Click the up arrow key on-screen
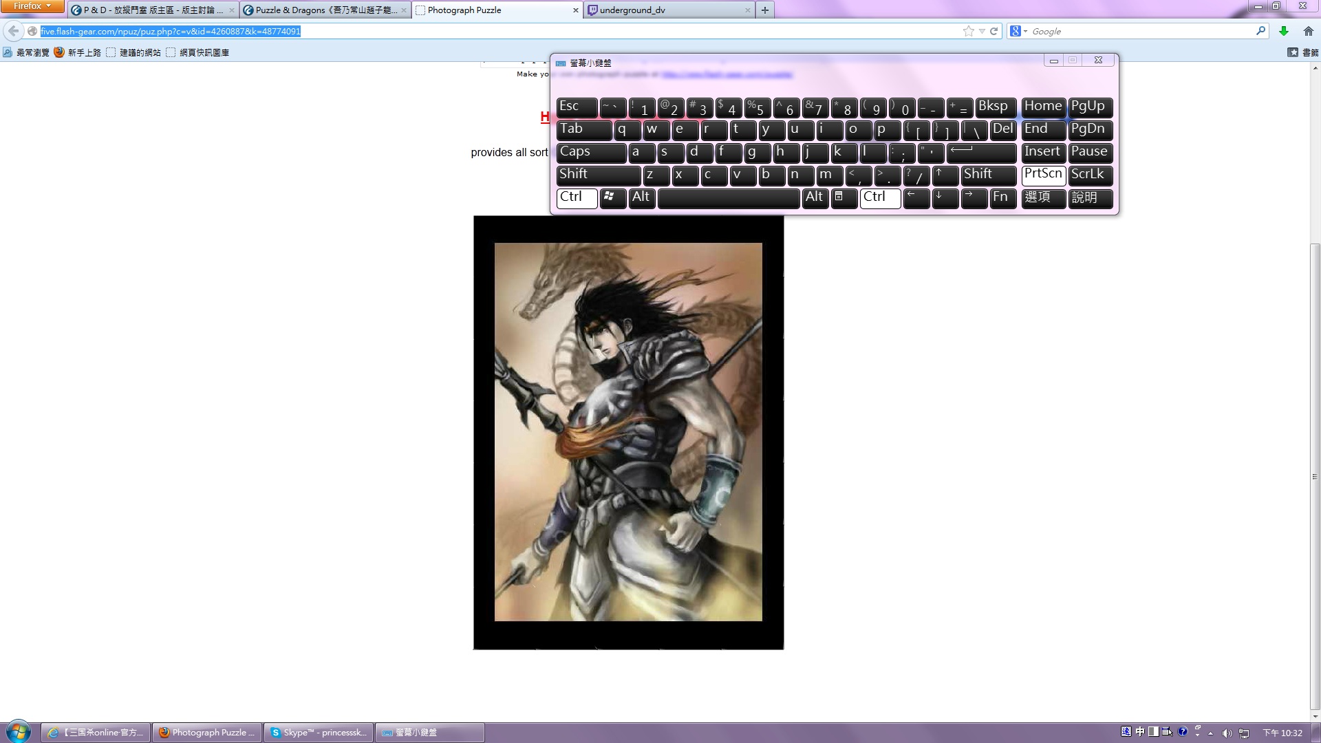The width and height of the screenshot is (1321, 743). pos(945,175)
